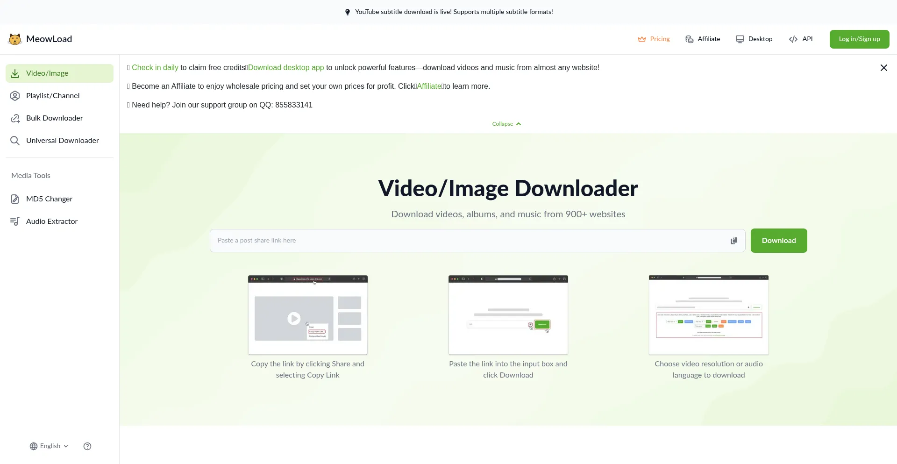The image size is (897, 464).
Task: Follow the Download desktop app link
Action: pos(286,68)
